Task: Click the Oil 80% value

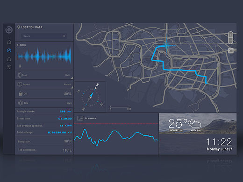Action: point(68,94)
